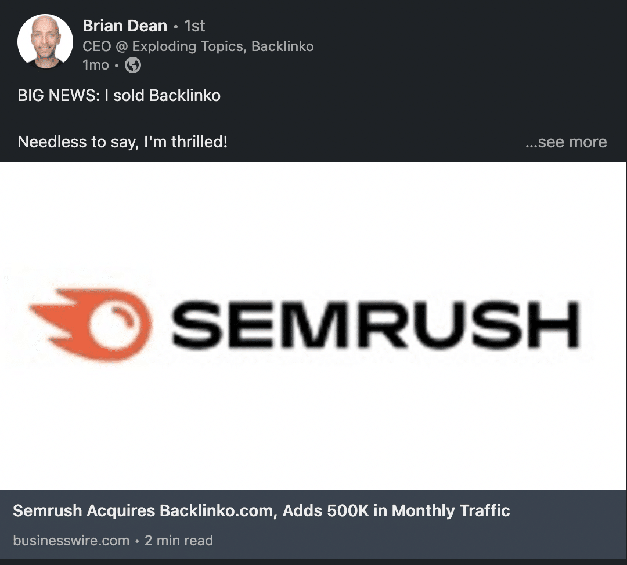Click "Backlinko" in the CEO headline line

(282, 46)
